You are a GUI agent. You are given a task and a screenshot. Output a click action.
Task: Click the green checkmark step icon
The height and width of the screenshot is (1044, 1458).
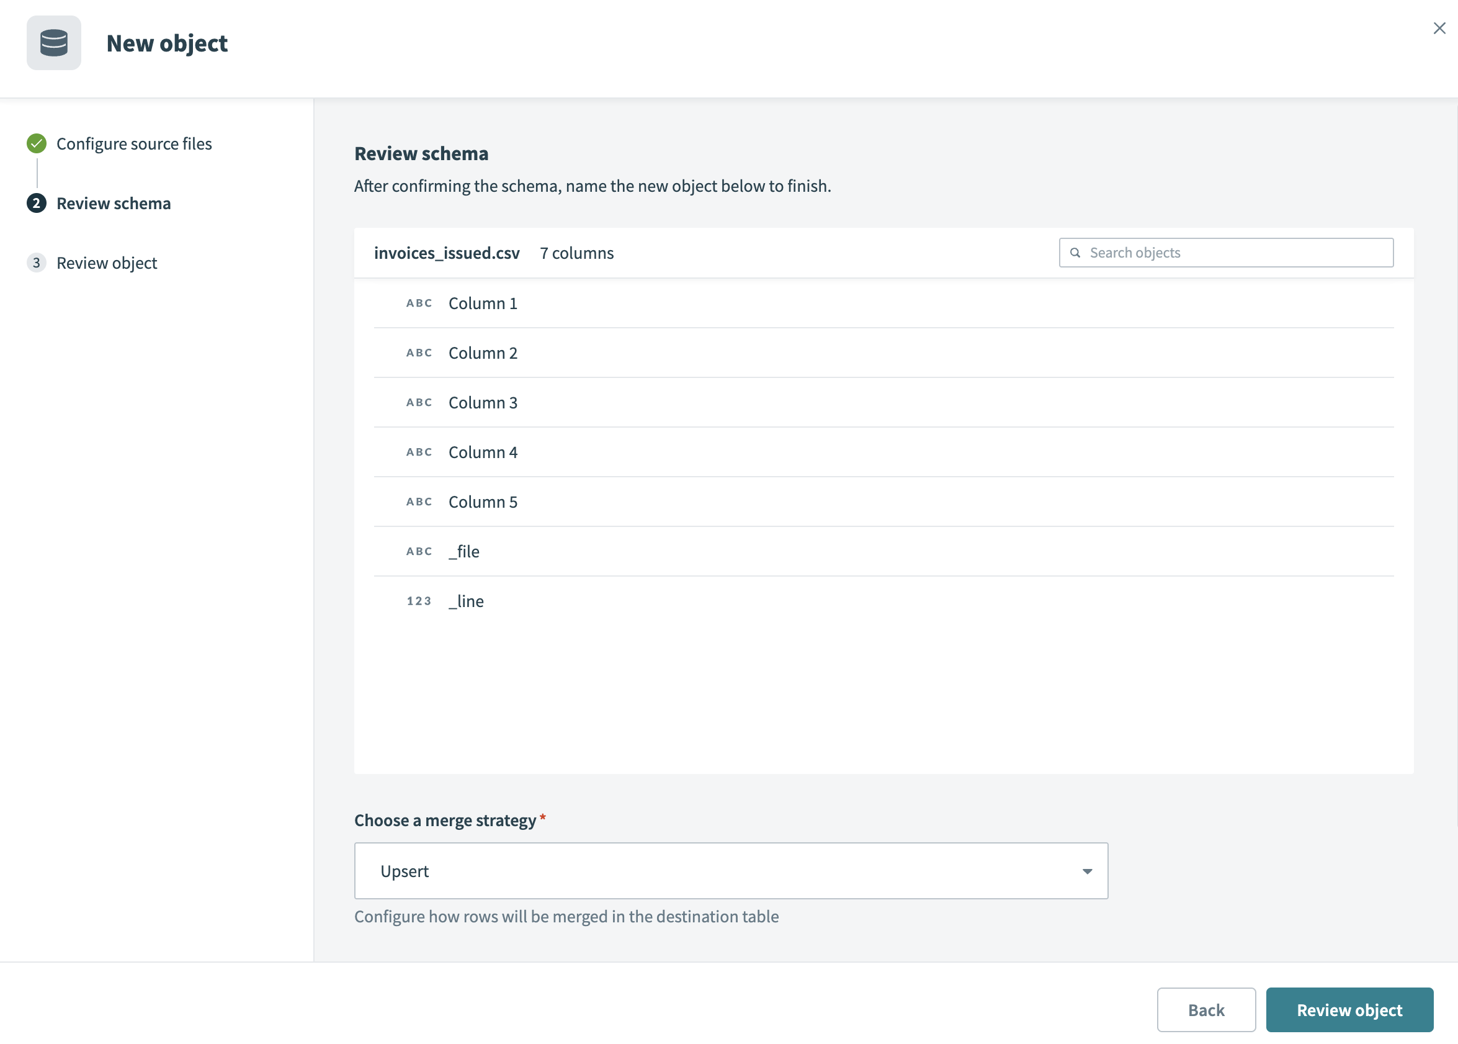pyautogui.click(x=37, y=143)
